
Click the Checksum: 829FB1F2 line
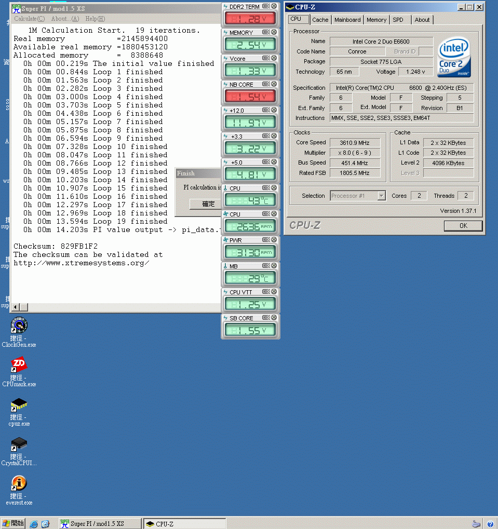[x=56, y=246]
